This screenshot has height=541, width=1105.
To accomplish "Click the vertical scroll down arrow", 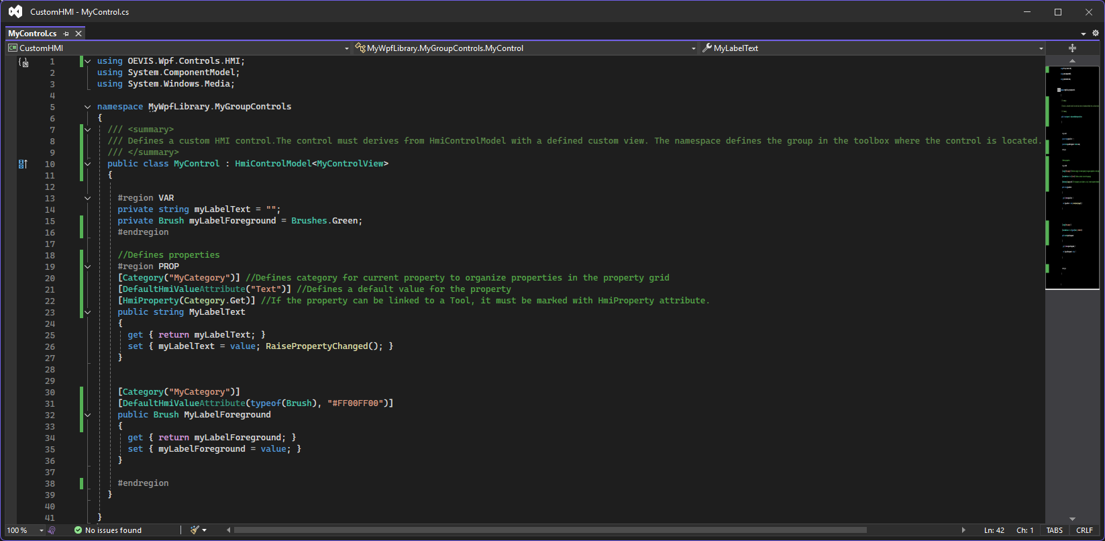I will click(x=1072, y=519).
